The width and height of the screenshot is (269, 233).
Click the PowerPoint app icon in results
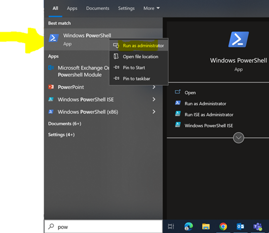click(51, 87)
